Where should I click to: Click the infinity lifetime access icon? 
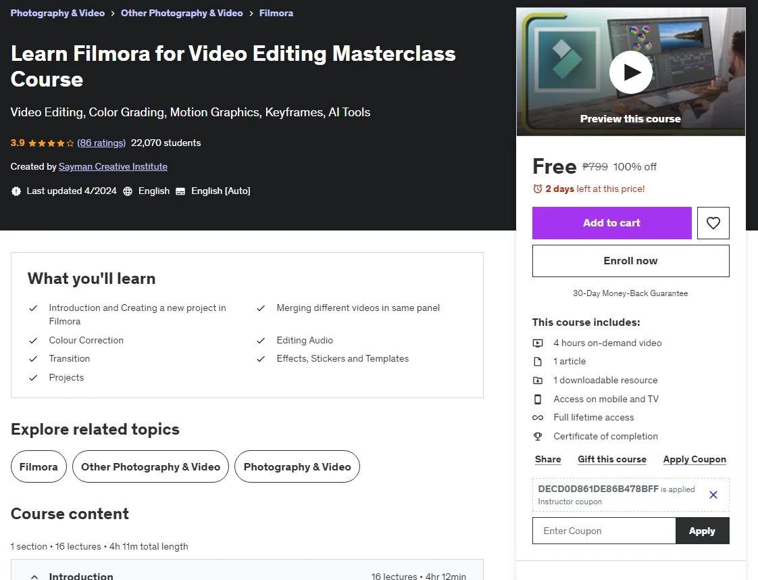[538, 418]
